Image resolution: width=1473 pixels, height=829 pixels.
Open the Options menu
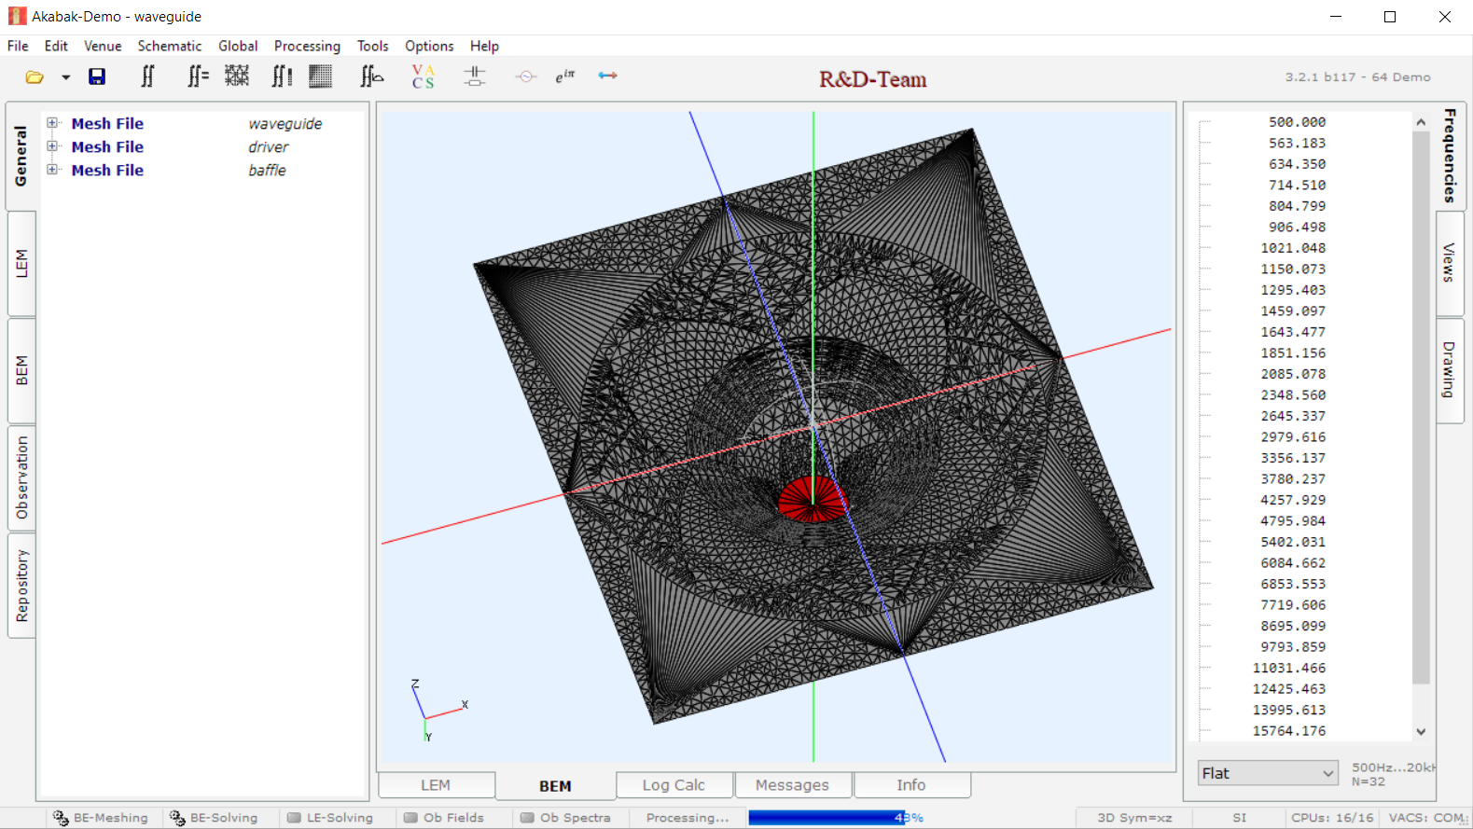click(429, 46)
